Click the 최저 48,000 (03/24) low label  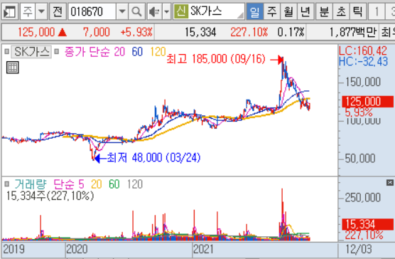pyautogui.click(x=153, y=158)
